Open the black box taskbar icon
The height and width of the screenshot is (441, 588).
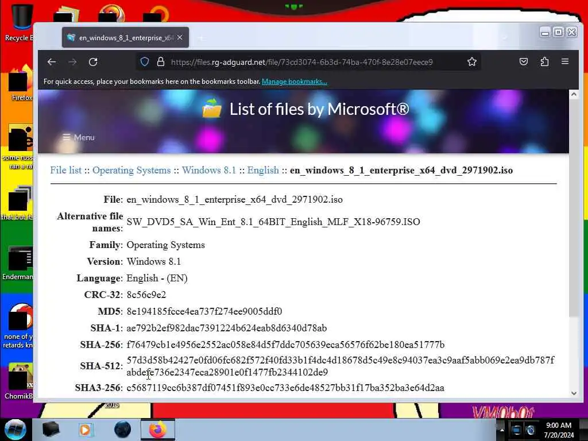(x=51, y=430)
